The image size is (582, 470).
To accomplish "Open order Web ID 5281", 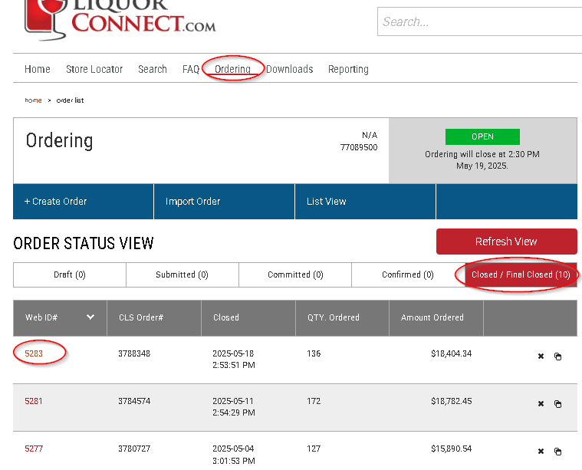I will click(x=34, y=401).
